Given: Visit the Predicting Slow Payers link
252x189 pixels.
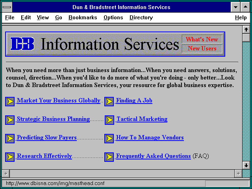Looking at the screenshot, I should tap(47, 137).
